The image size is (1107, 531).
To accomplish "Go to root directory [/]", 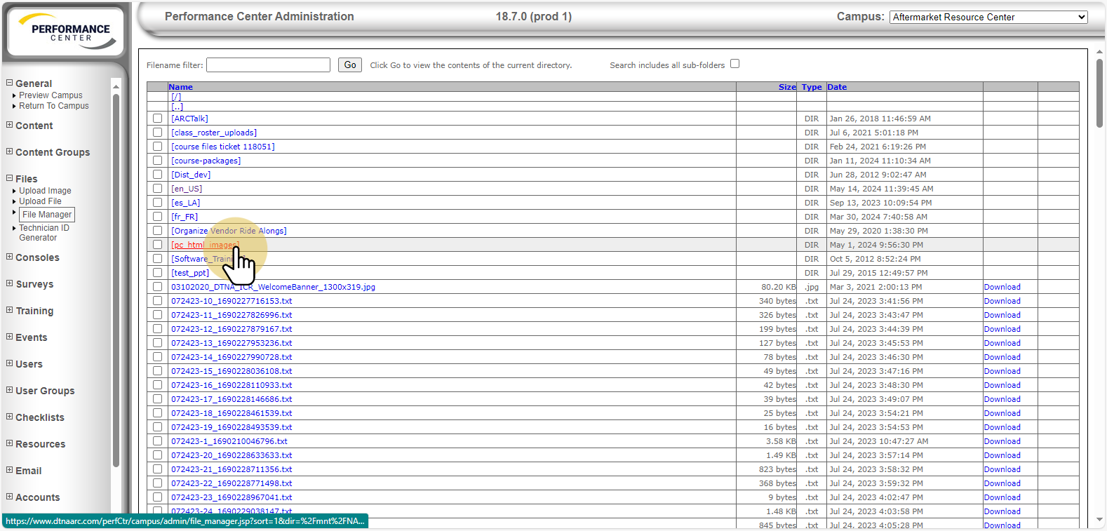I will pos(176,97).
